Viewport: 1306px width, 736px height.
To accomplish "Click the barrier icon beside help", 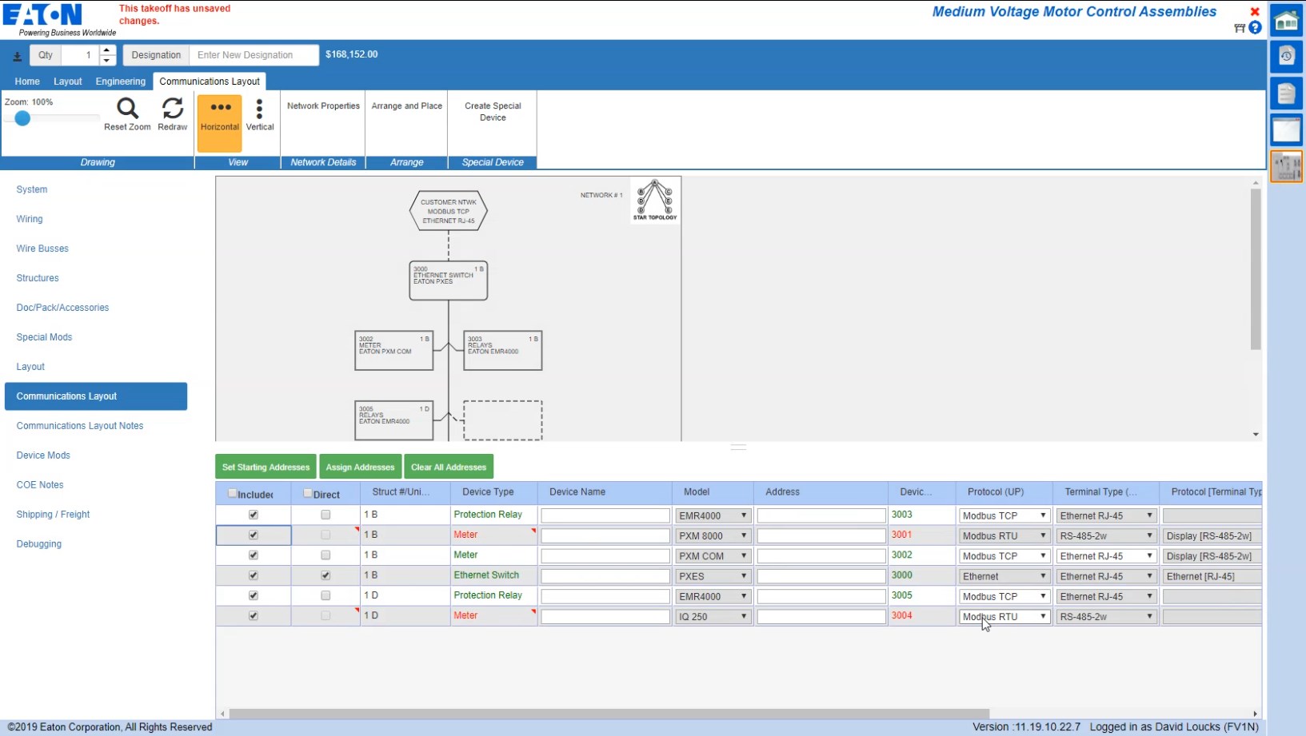I will [x=1240, y=28].
